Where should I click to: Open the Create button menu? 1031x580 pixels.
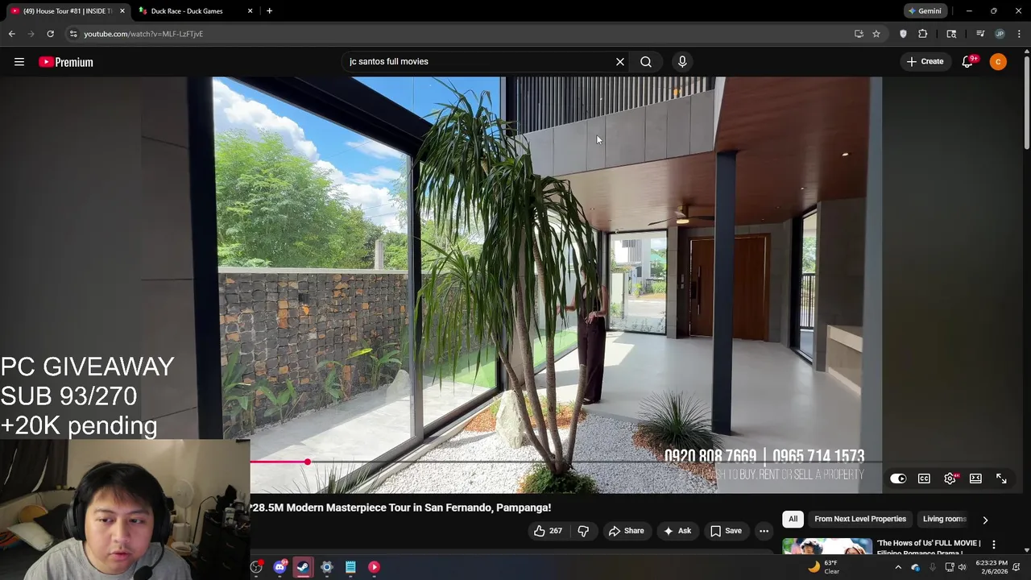[925, 62]
